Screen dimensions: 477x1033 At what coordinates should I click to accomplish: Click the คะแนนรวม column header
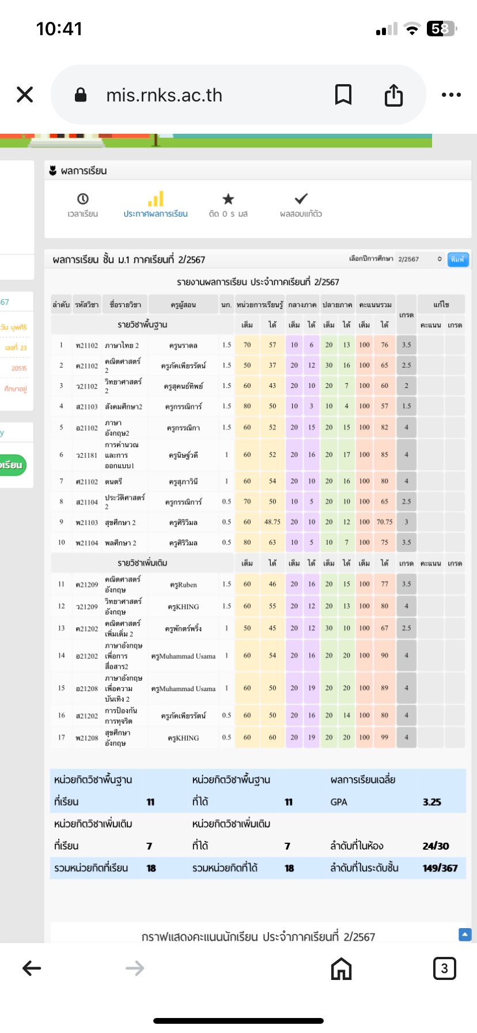click(x=375, y=305)
